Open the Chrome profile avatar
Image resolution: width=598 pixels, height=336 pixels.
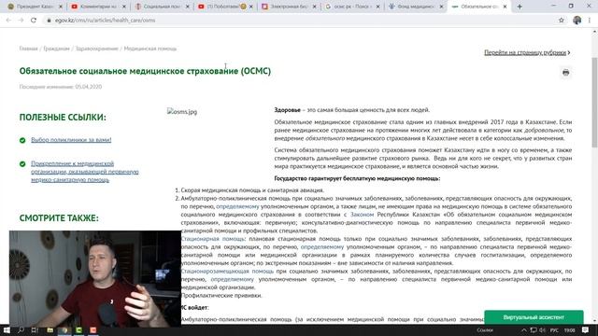tap(577, 21)
